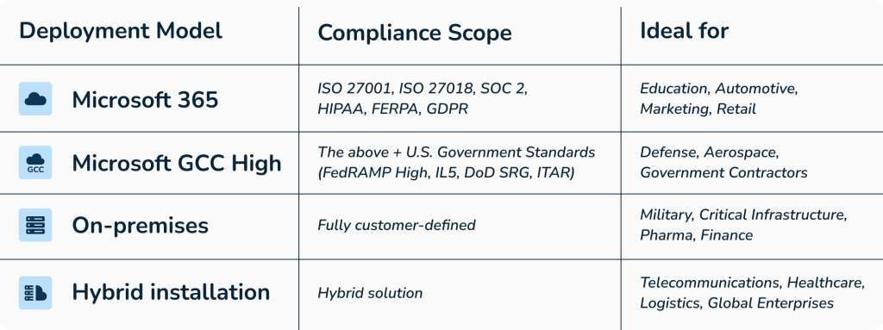Screen dimensions: 883x330
Task: Click the Fully customer-defined text
Action: (397, 225)
